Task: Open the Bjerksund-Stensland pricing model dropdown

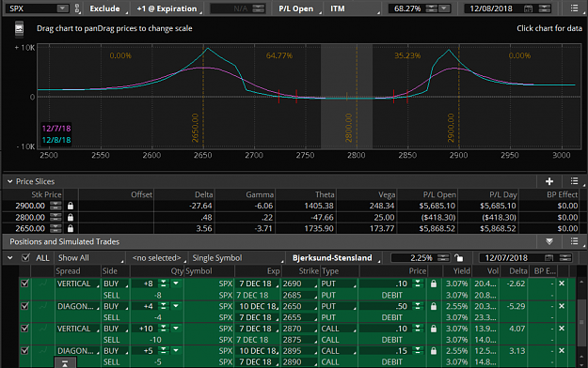Action: [x=334, y=258]
